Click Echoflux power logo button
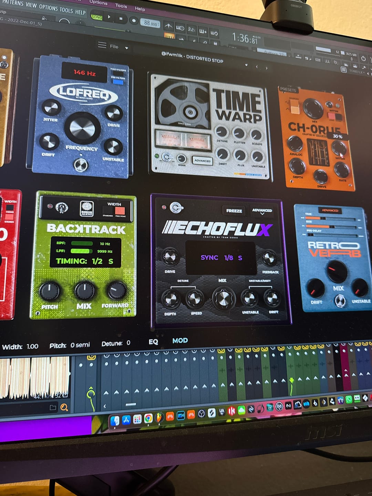 click(176, 208)
